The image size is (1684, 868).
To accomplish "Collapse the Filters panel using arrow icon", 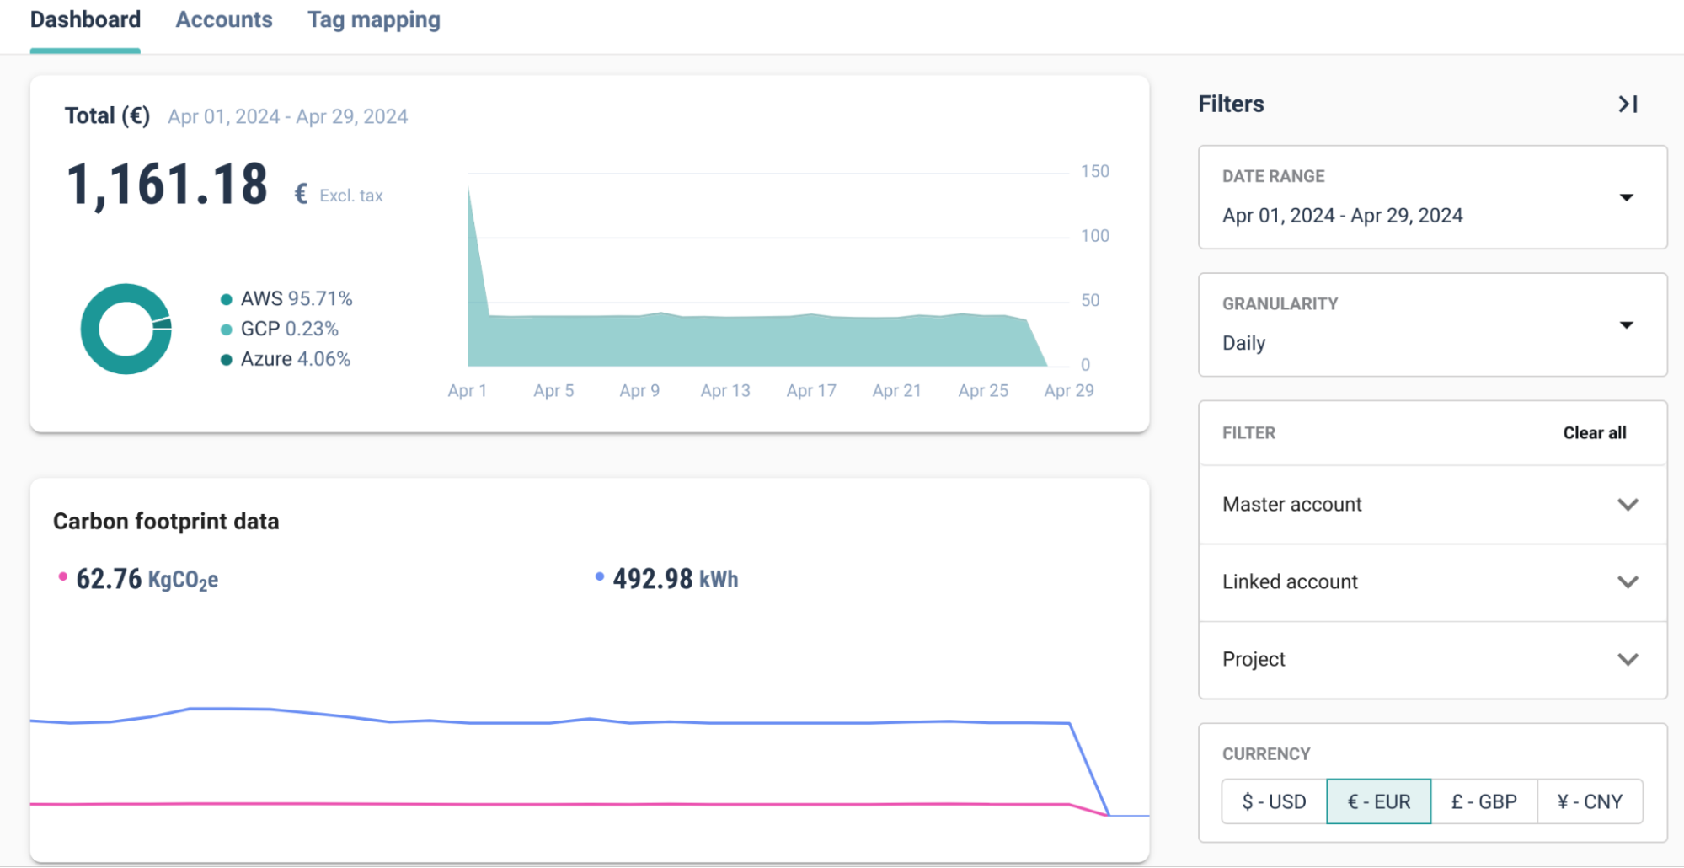I will coord(1628,104).
